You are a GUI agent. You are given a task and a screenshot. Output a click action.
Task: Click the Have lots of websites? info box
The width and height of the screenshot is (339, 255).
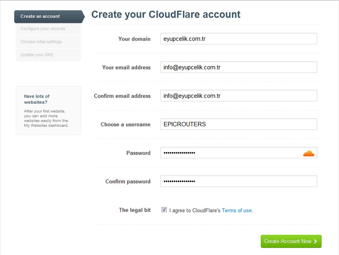coord(49,110)
